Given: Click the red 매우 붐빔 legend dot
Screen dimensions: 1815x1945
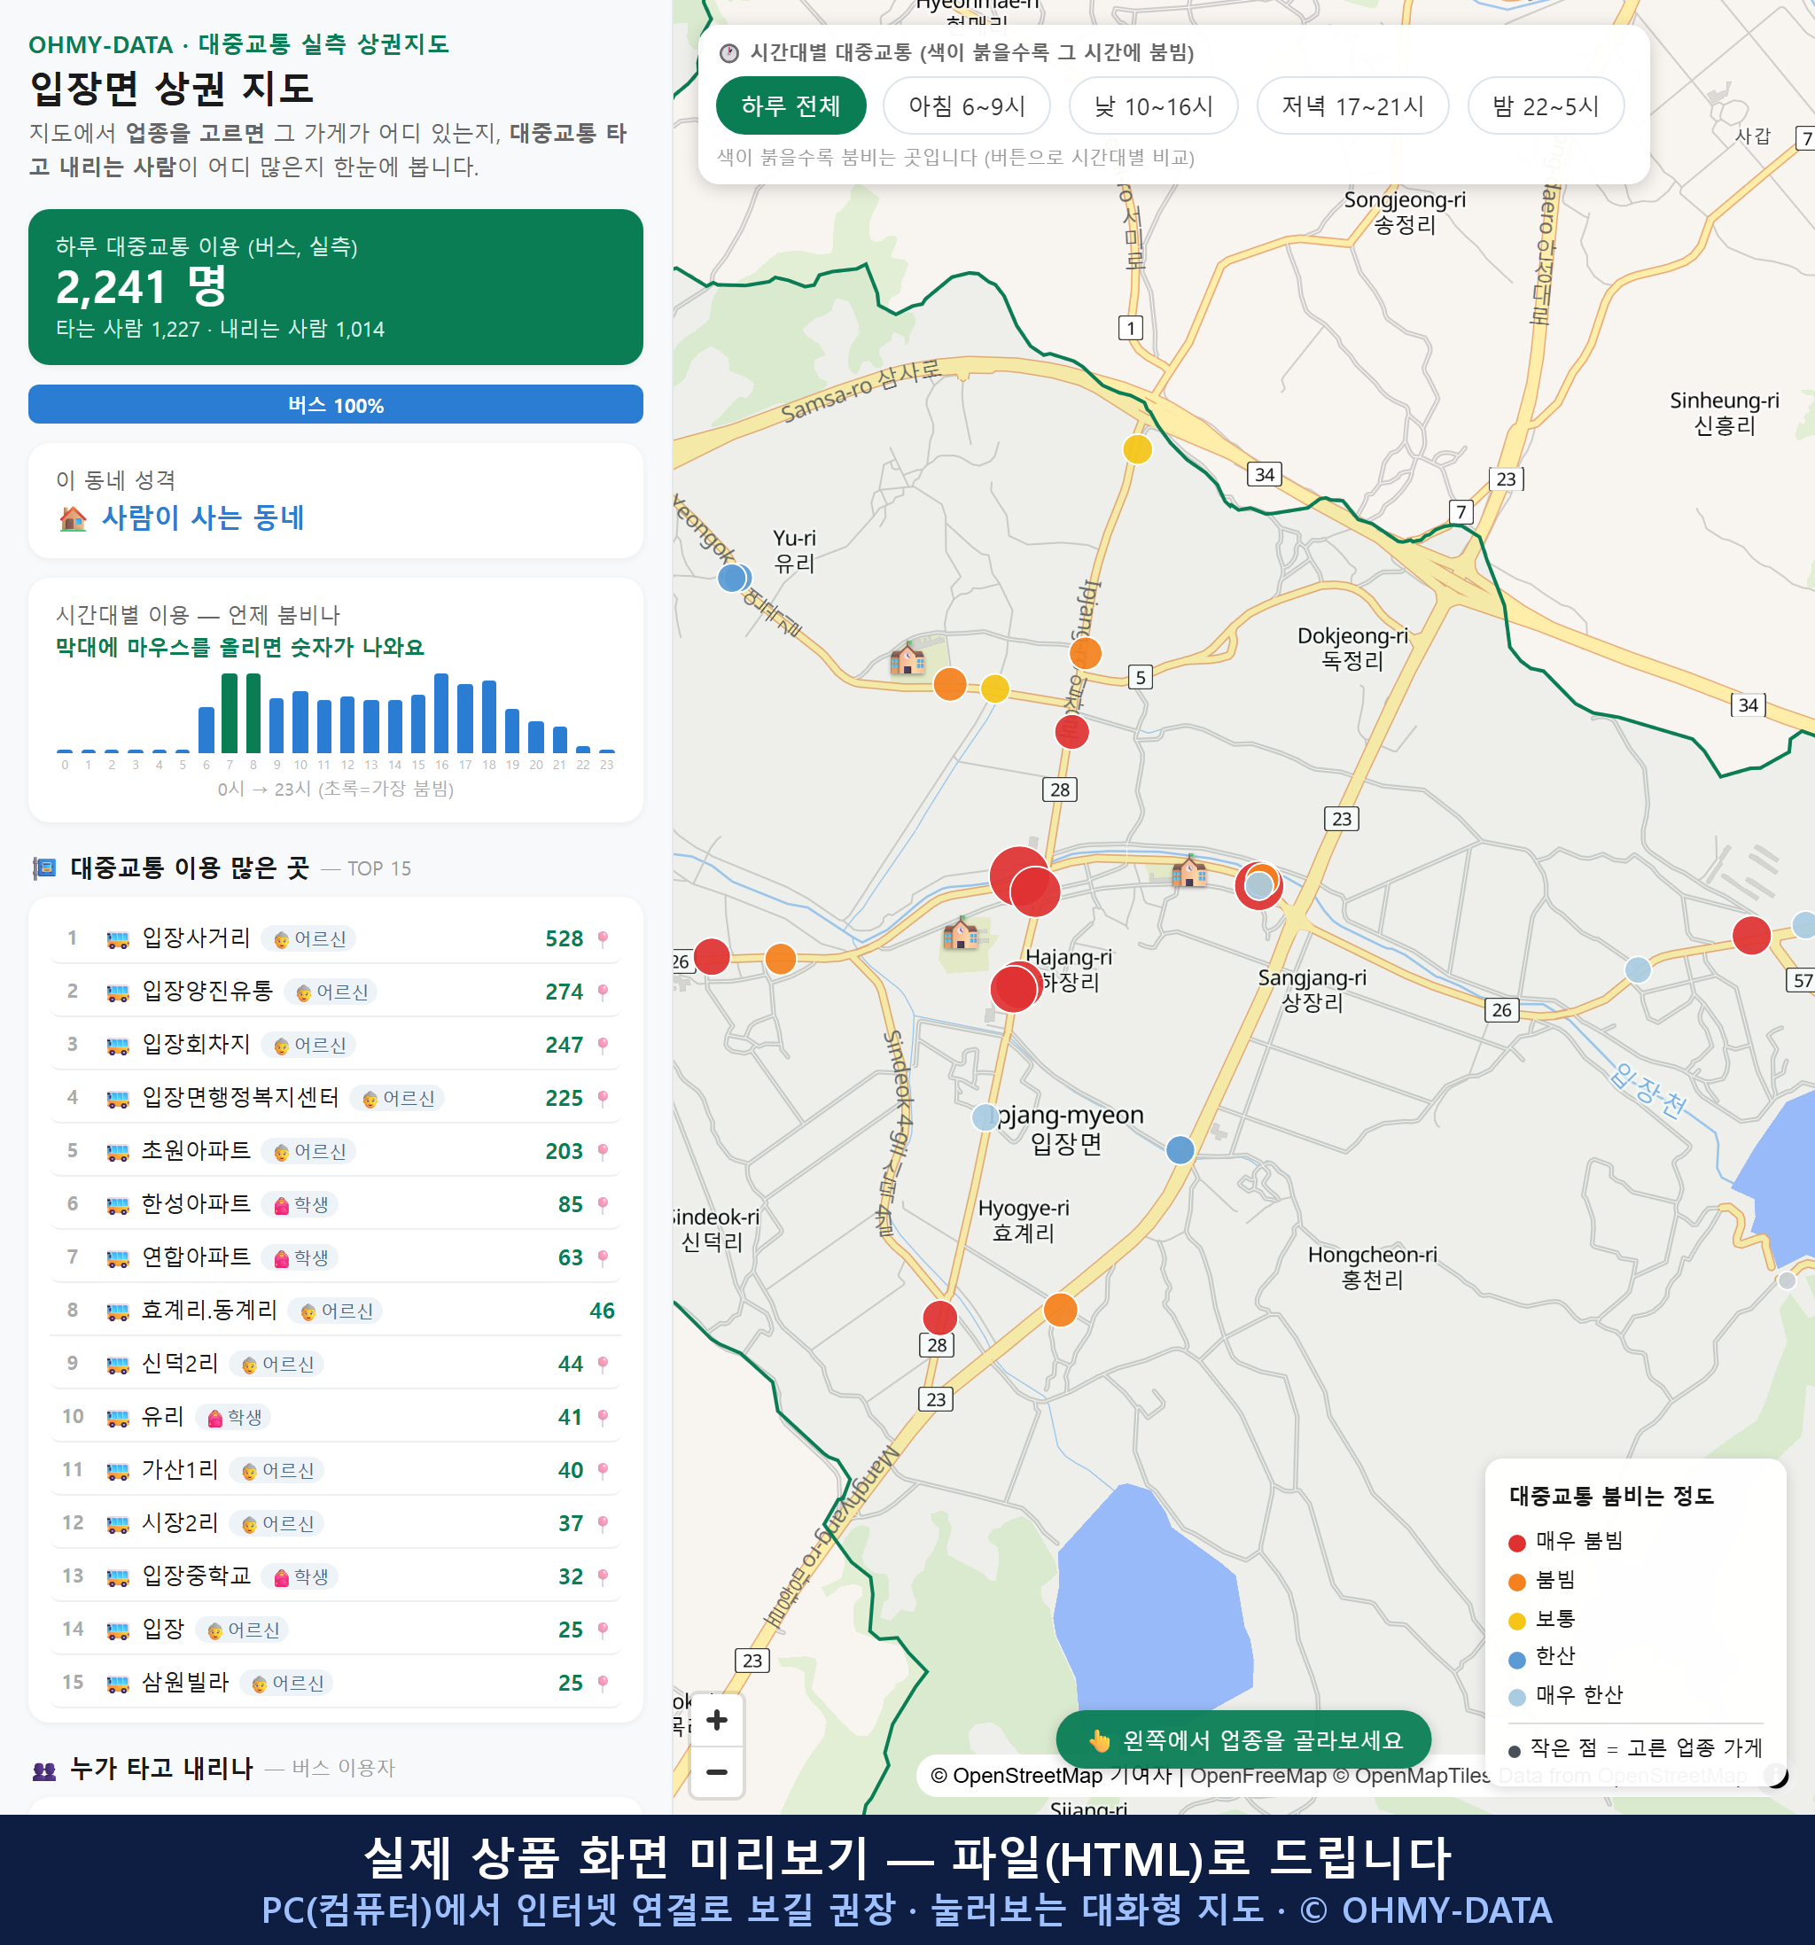Looking at the screenshot, I should tap(1516, 1543).
